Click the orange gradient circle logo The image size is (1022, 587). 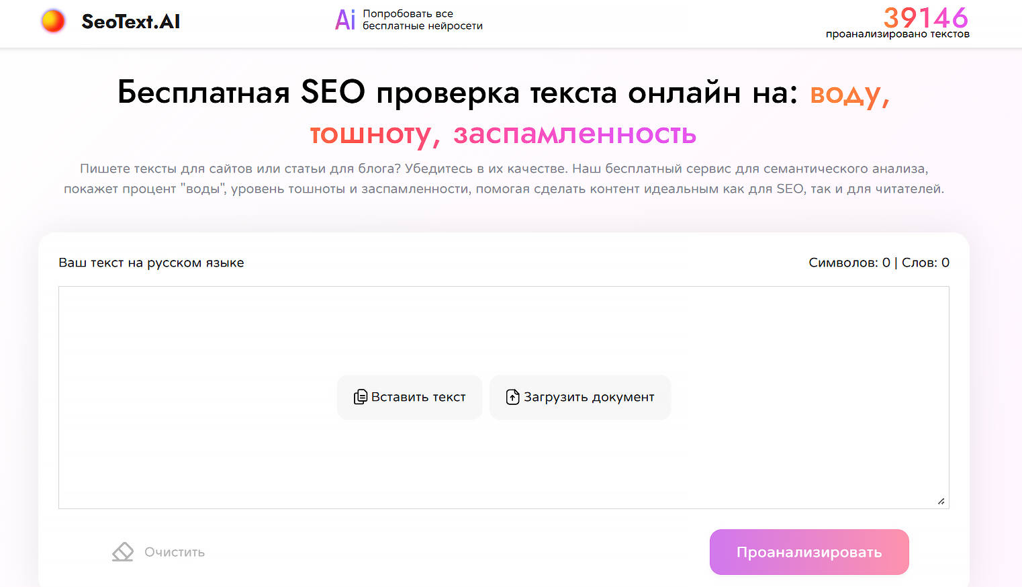[53, 20]
